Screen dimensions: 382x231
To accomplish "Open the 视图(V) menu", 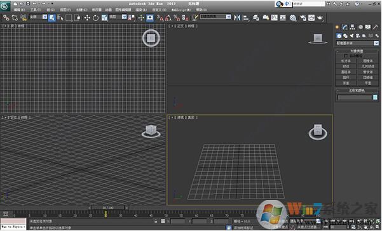I will (65, 10).
